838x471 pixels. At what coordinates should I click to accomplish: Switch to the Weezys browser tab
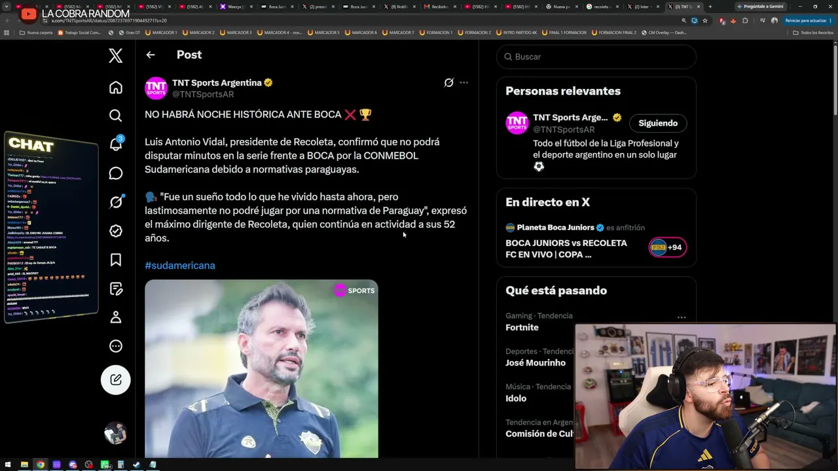pos(235,7)
